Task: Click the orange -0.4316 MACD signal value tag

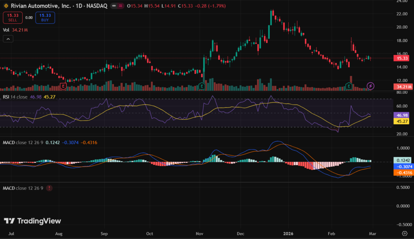Action: 402,173
